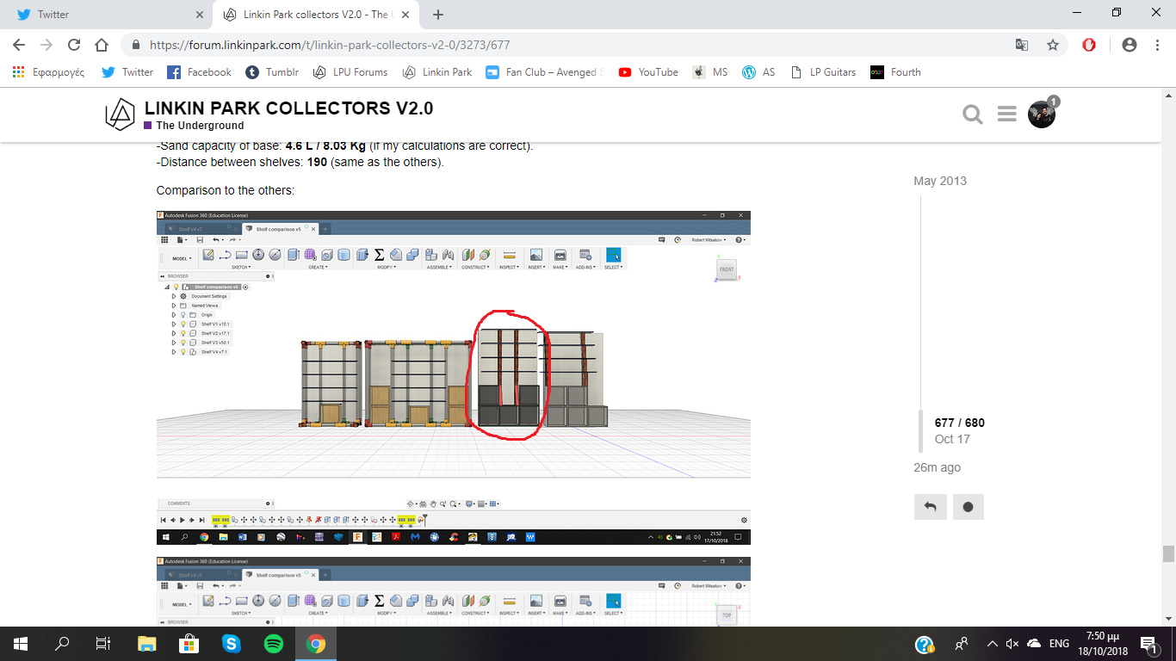The image size is (1176, 661).
Task: Go back to the previous page
Action: (19, 45)
